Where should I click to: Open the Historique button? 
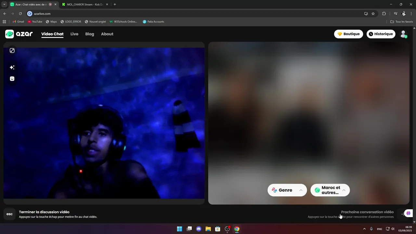pyautogui.click(x=381, y=34)
